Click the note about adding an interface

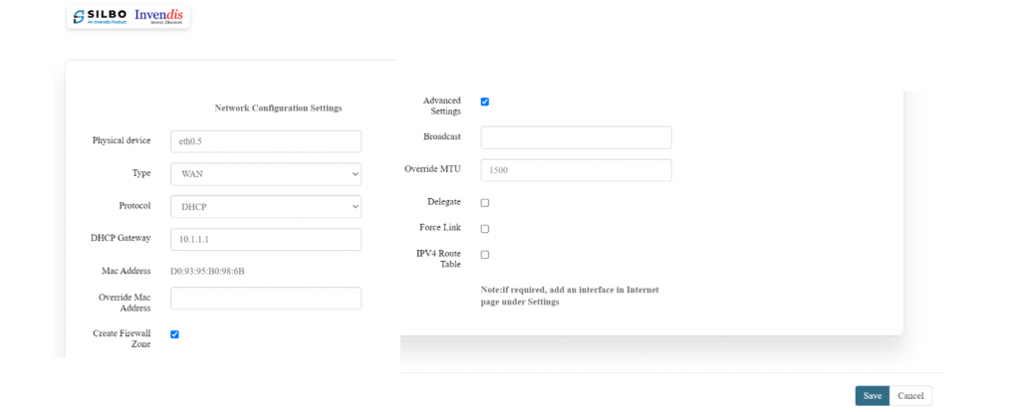pos(570,296)
